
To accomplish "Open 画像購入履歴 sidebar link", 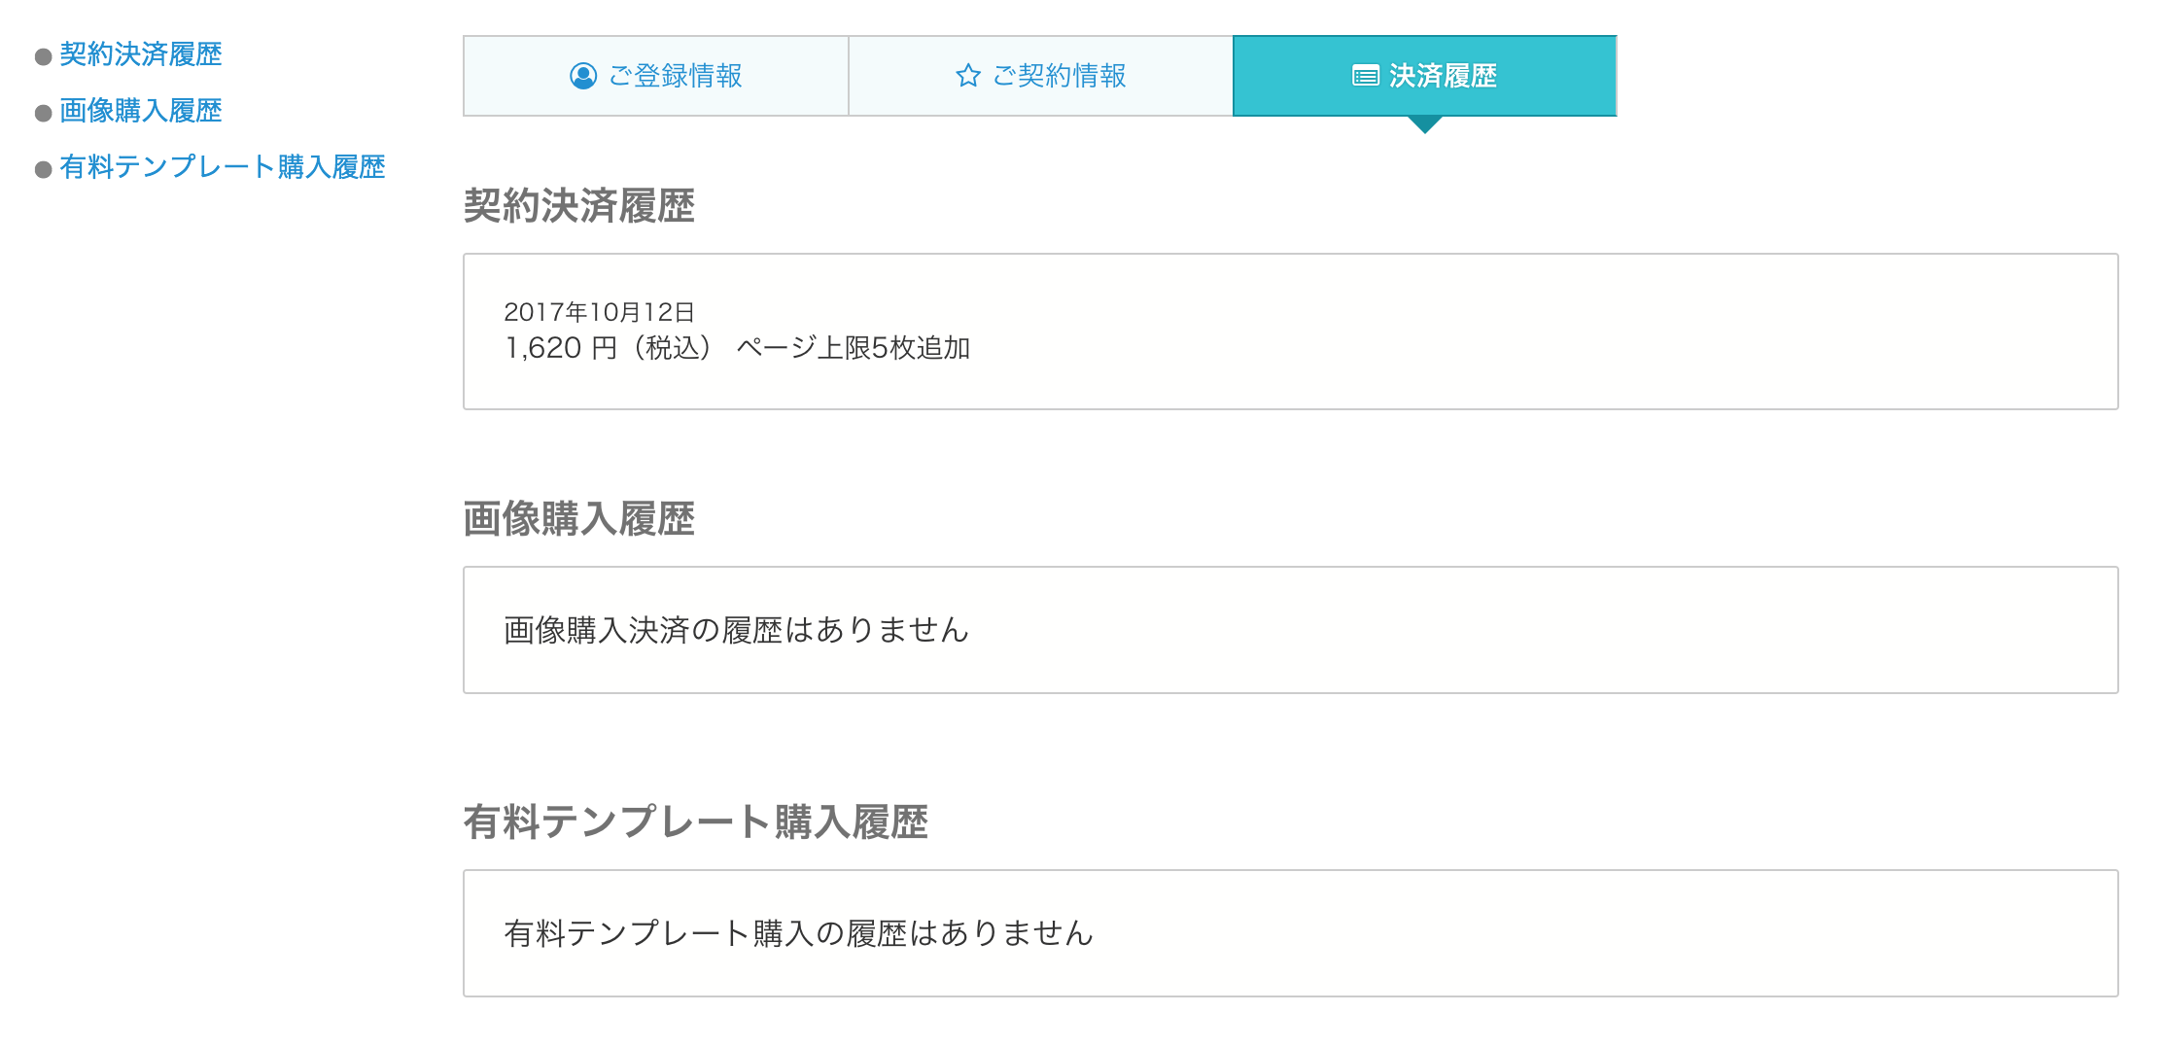I will [141, 111].
